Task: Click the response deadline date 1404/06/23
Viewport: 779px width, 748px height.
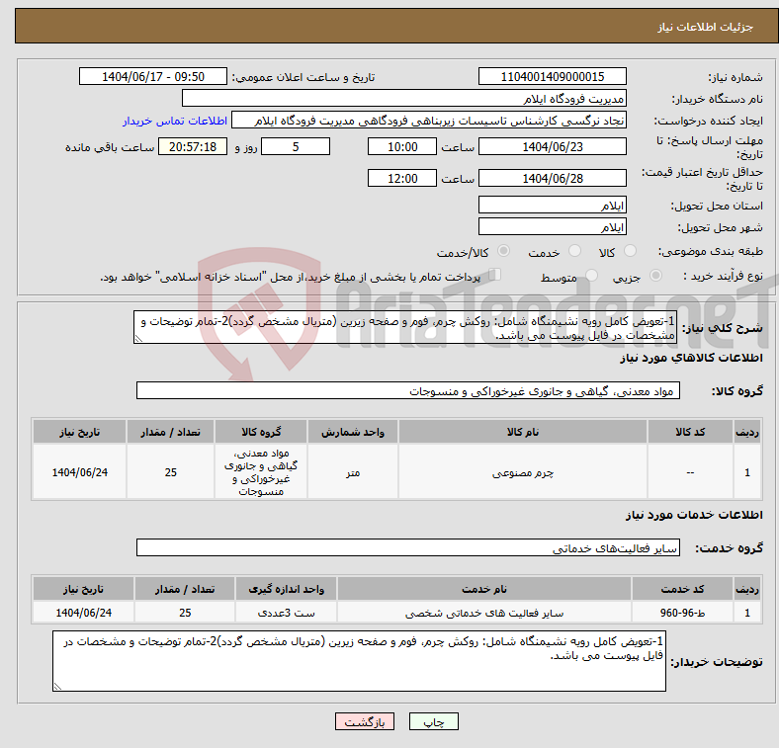Action: [x=552, y=146]
